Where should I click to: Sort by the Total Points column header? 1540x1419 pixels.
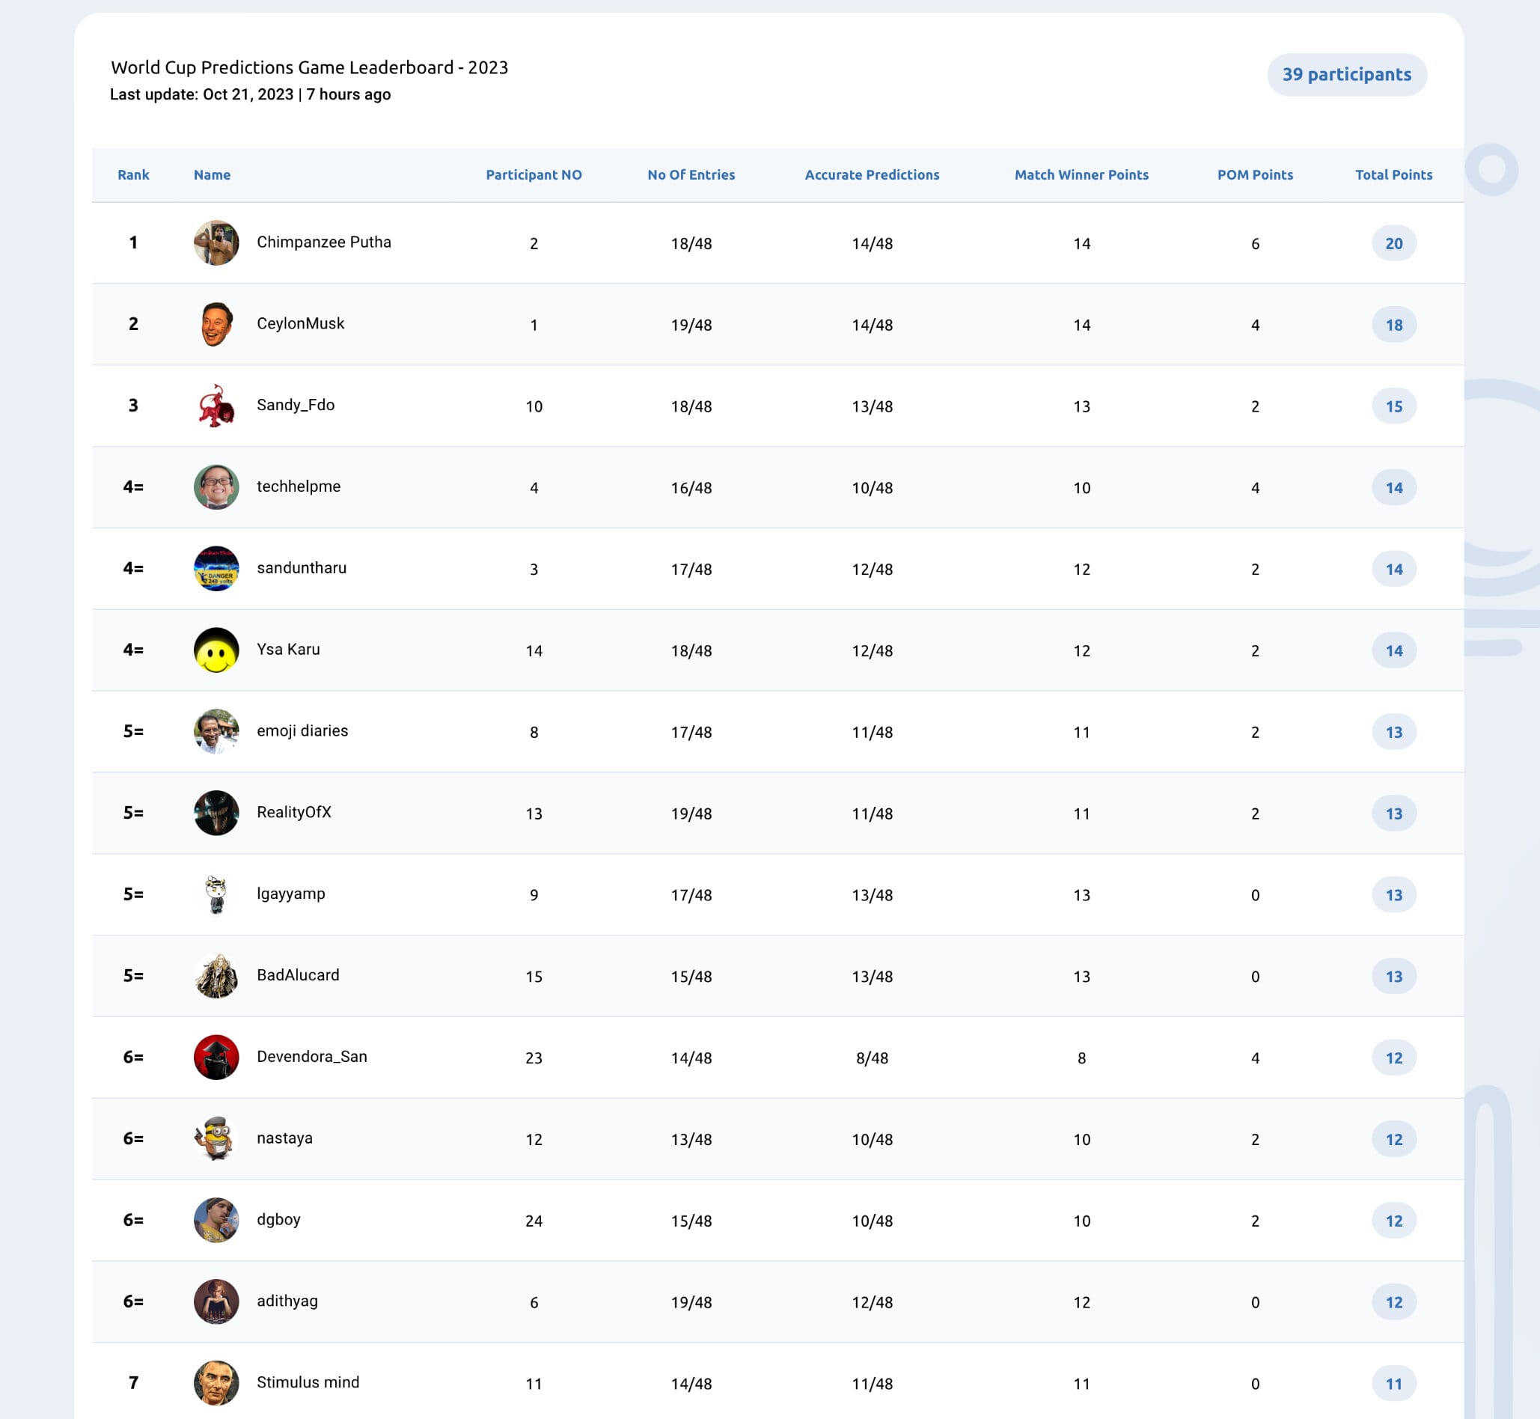click(x=1393, y=174)
